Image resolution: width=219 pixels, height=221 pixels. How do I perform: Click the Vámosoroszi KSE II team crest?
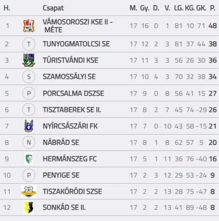point(29,26)
